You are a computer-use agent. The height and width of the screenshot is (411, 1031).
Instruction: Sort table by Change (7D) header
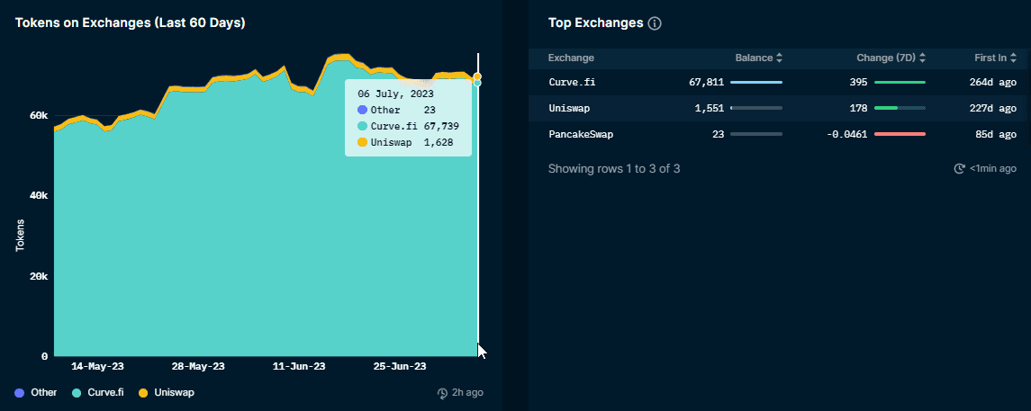886,58
